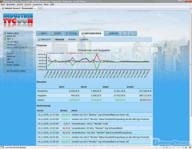Click the 'Ausgaben in Euro' legend entry

74,53
